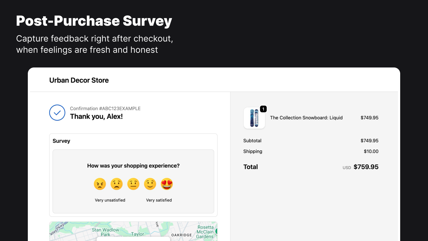428x241 pixels.
Task: Click the snowboard product thumbnail image
Action: click(x=254, y=118)
